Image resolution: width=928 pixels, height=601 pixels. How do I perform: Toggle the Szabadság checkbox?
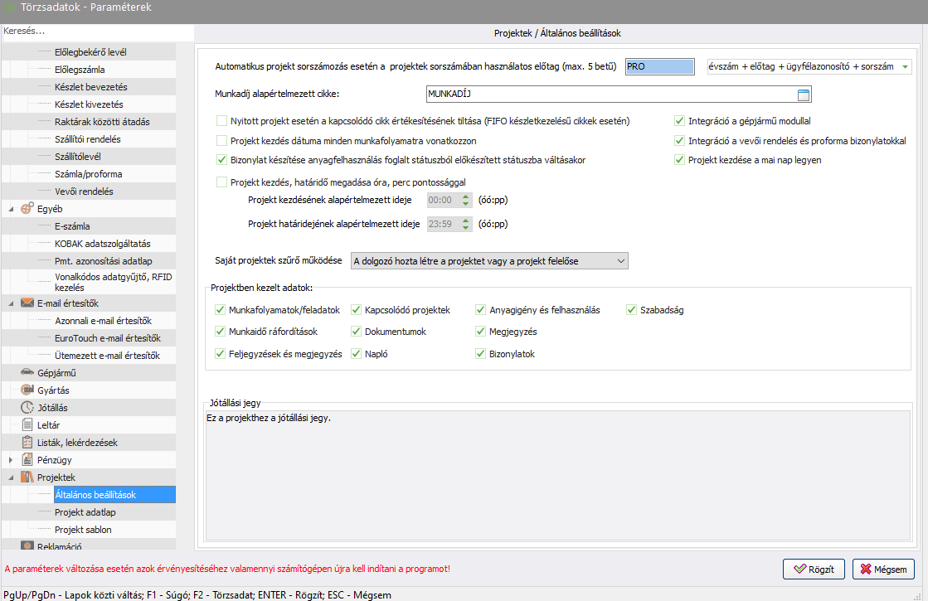[x=631, y=310]
